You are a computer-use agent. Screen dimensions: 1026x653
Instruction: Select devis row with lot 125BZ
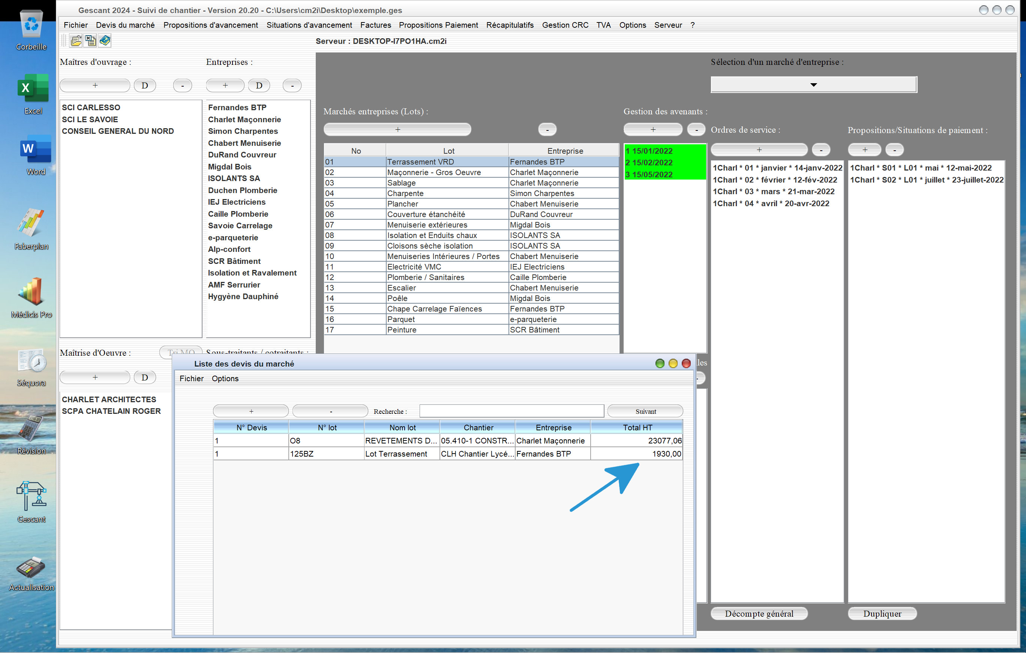click(448, 454)
